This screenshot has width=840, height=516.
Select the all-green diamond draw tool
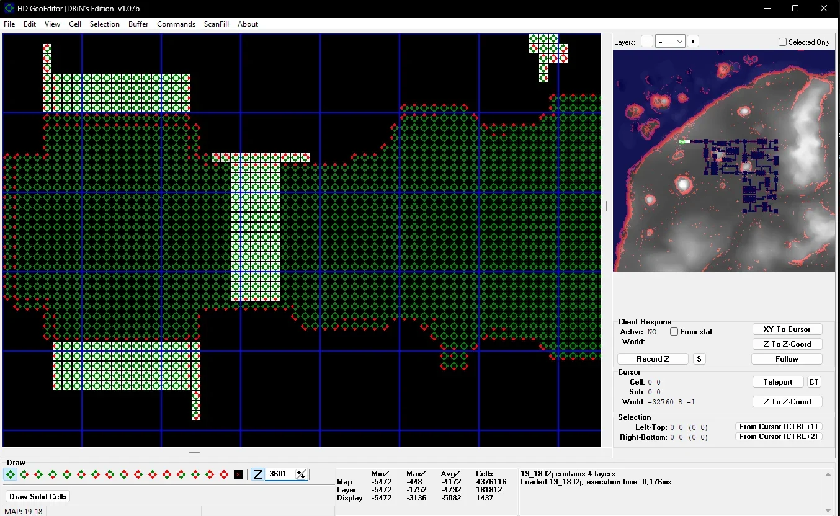11,474
